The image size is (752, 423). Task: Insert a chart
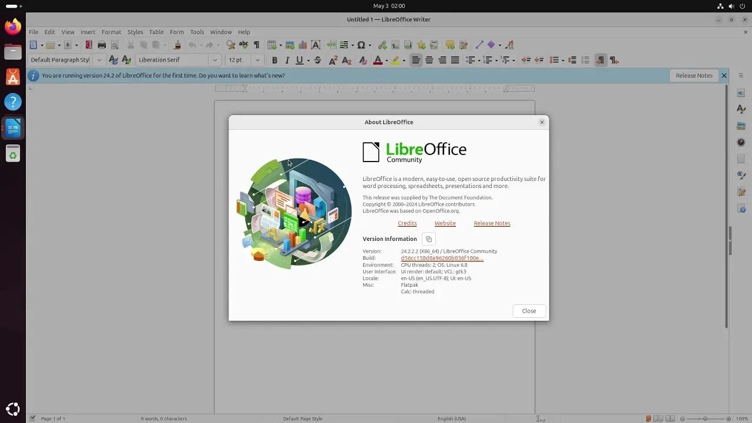click(x=302, y=45)
